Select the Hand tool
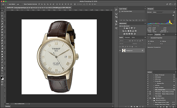The width and height of the screenshot is (177, 108). (2, 68)
